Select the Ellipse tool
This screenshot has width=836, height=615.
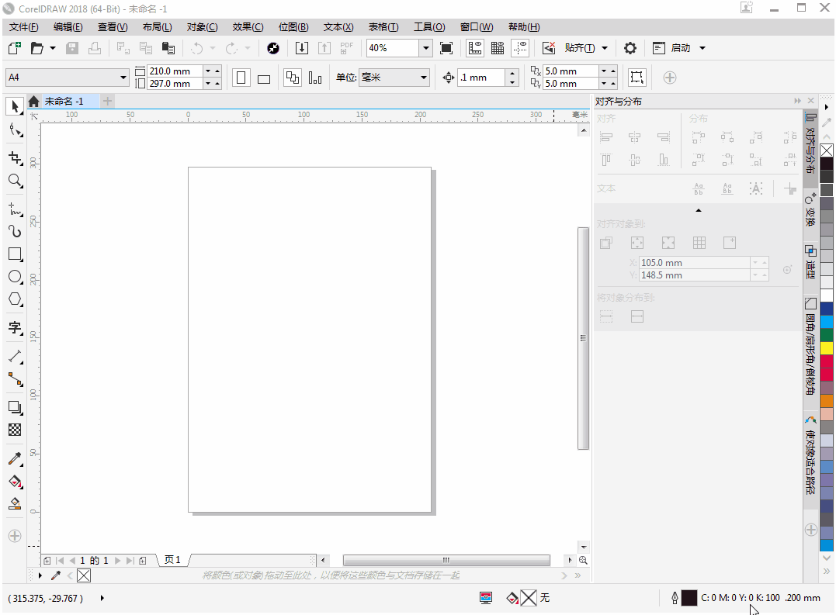[x=15, y=277]
